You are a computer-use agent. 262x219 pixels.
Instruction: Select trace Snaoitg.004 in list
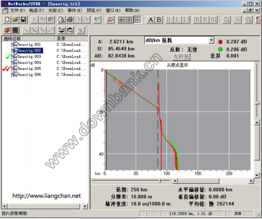click(29, 62)
